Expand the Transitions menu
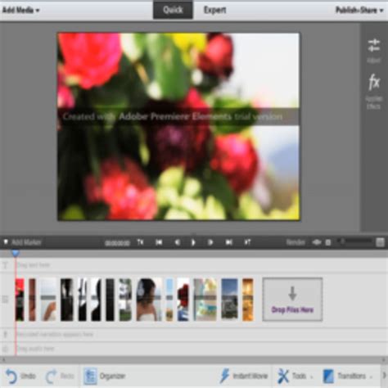This screenshot has height=388, width=388. [x=348, y=376]
